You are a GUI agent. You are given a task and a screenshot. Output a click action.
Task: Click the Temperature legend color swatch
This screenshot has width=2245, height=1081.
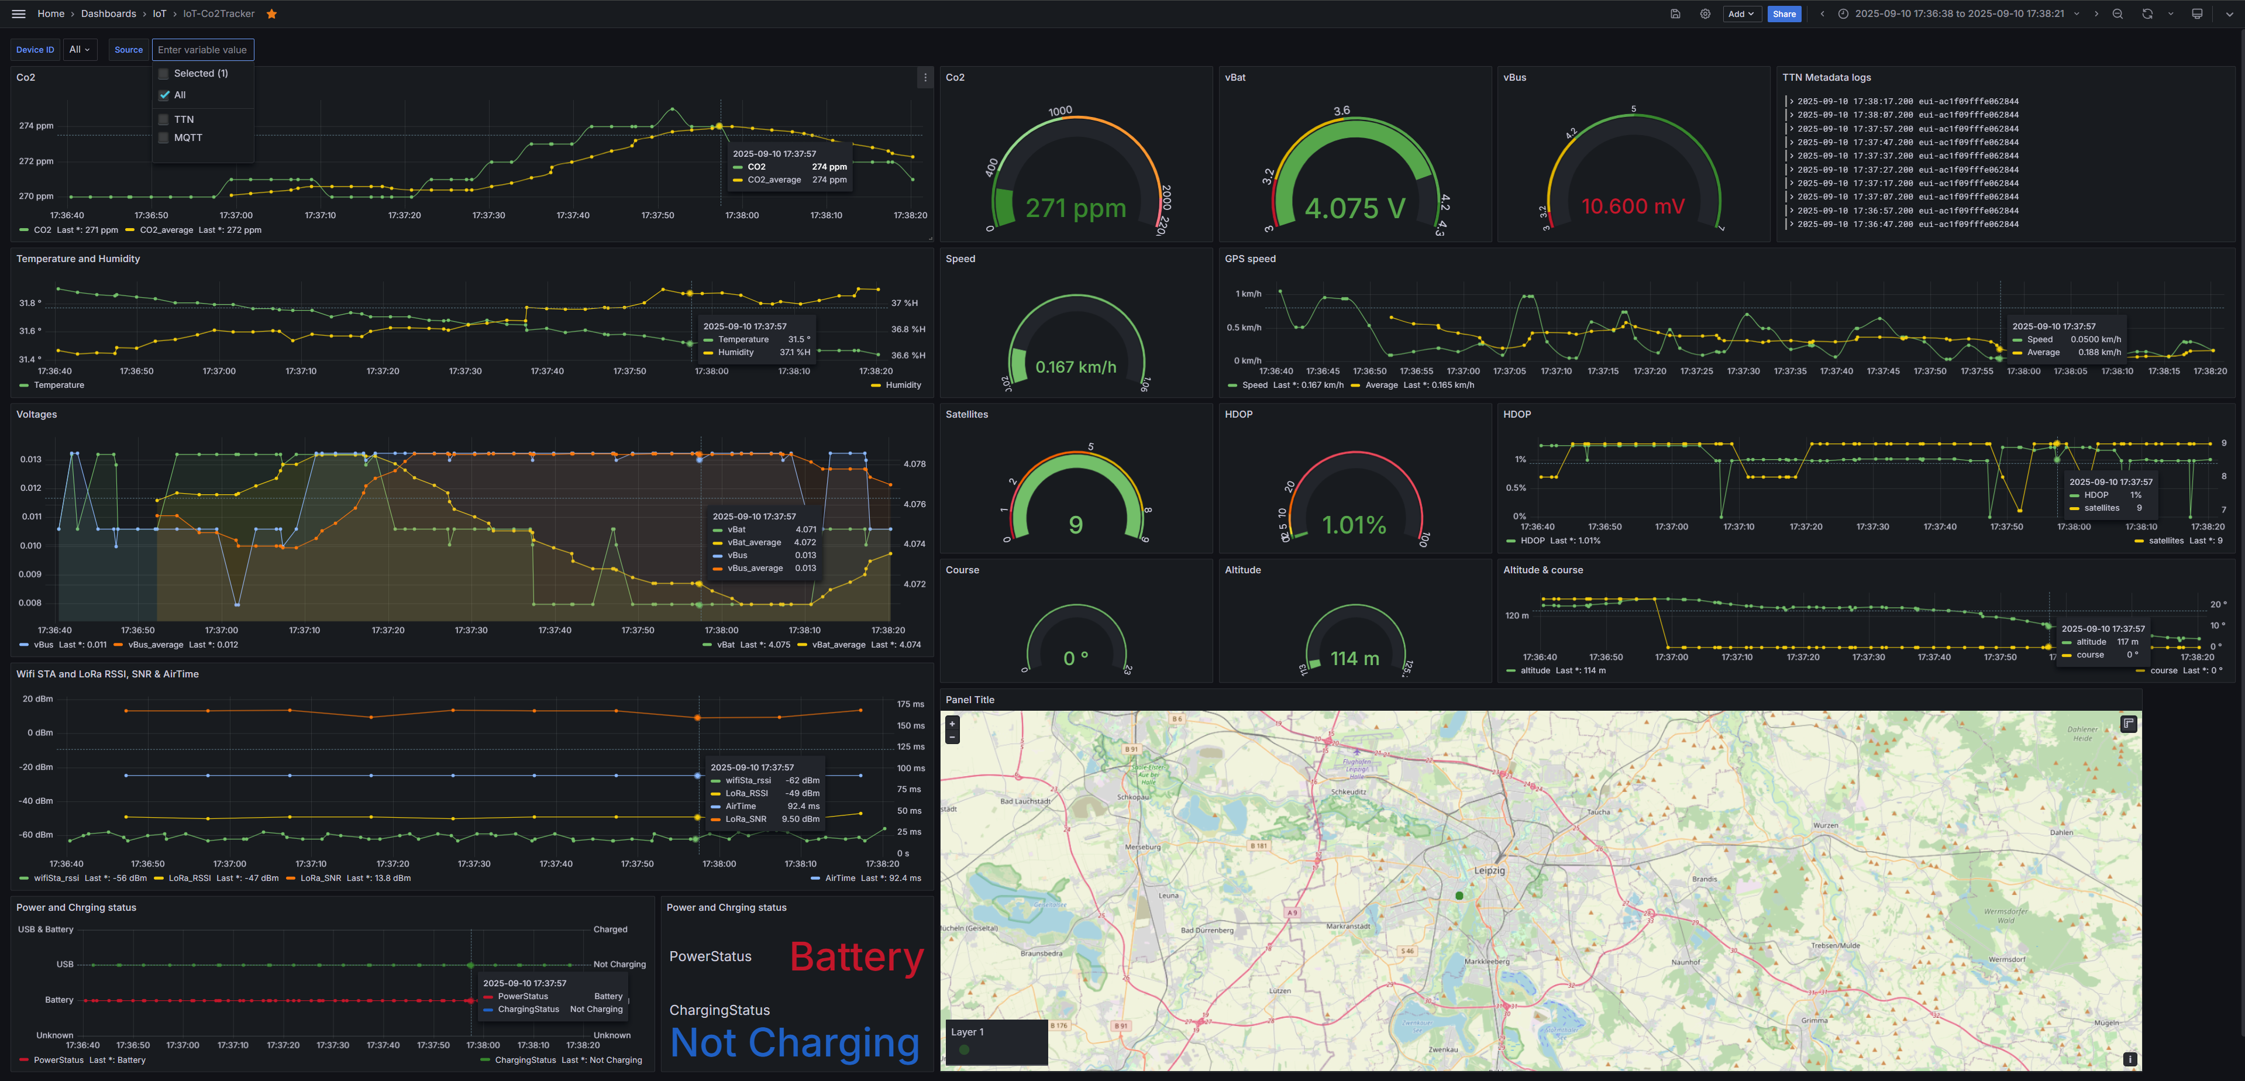pos(23,384)
